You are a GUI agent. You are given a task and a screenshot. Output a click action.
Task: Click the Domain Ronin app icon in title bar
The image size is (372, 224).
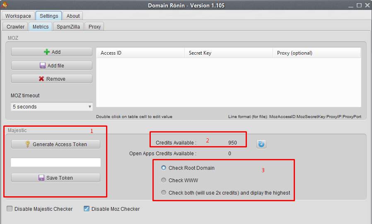[5, 5]
